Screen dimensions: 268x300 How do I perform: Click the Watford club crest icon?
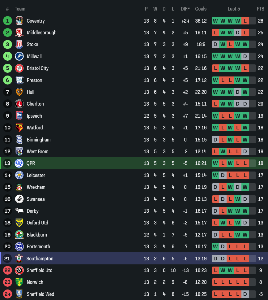pyautogui.click(x=19, y=128)
